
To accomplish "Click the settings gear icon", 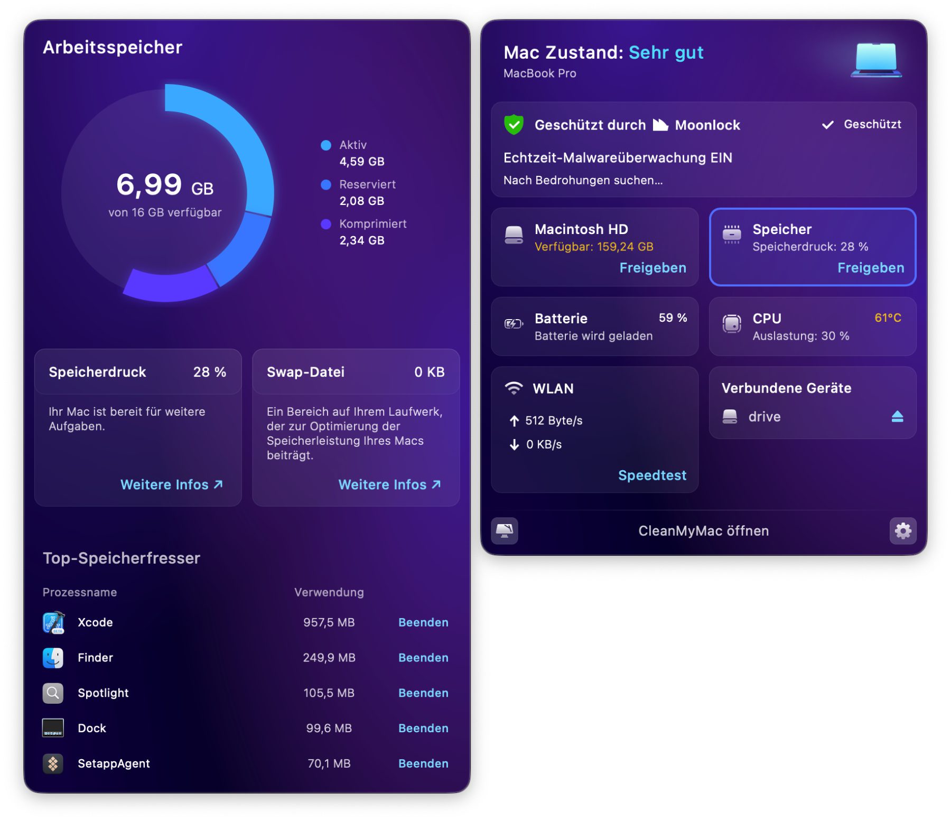I will coord(902,530).
